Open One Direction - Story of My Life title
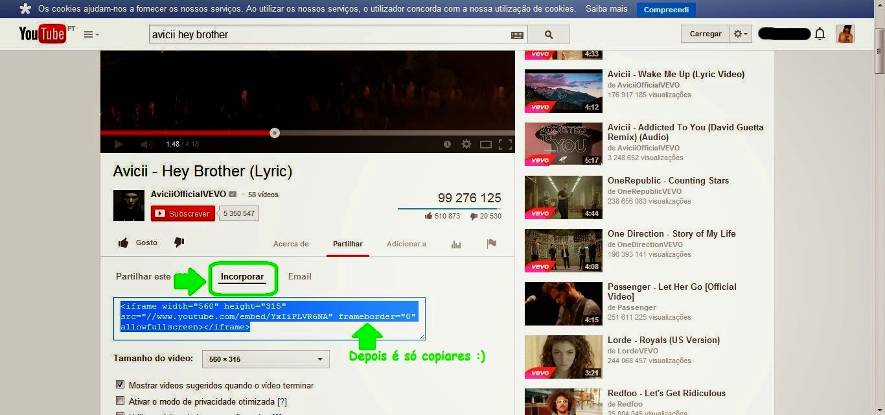885x415 pixels. click(671, 233)
